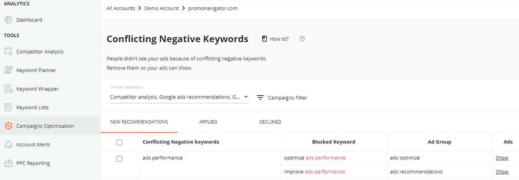Tick the select-all checkbox in table header
519x180 pixels.
click(119, 142)
